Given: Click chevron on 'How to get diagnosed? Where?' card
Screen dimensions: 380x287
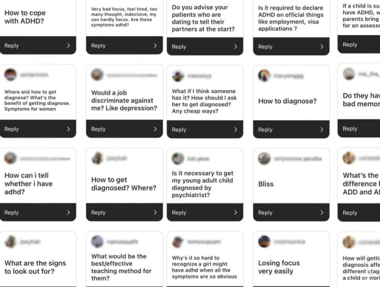Looking at the screenshot, I should (155, 212).
